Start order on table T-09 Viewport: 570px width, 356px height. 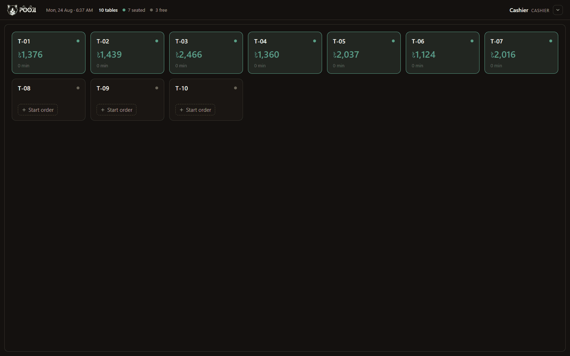pyautogui.click(x=116, y=110)
